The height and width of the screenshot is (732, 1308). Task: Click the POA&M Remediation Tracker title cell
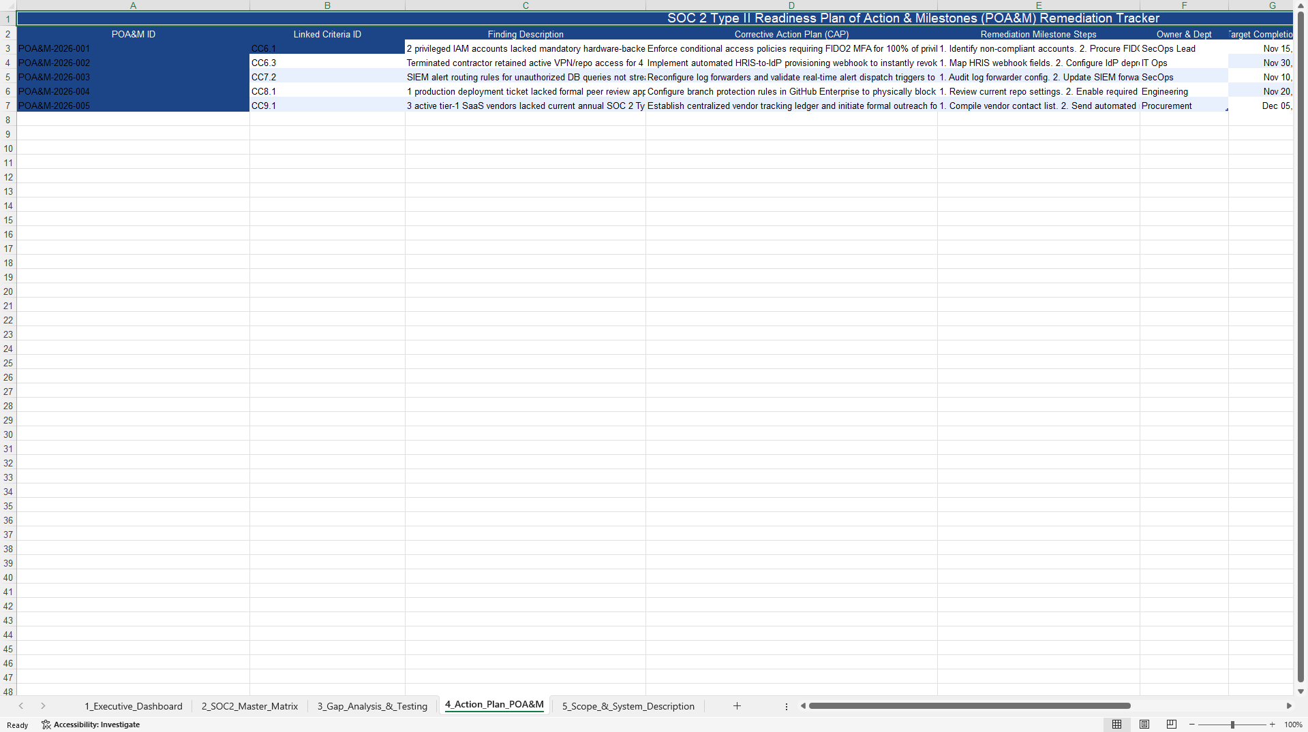tap(654, 18)
